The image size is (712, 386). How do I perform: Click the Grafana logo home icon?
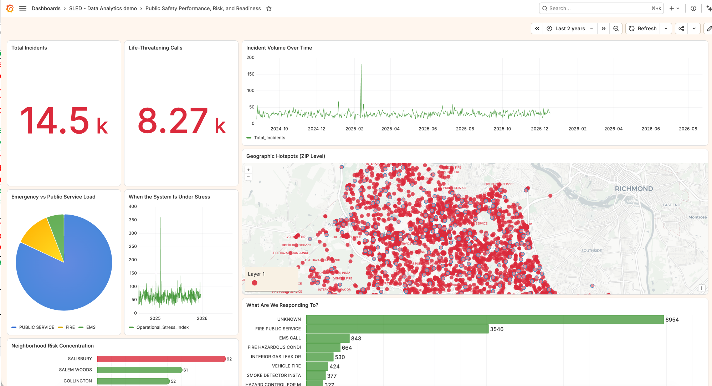point(10,8)
